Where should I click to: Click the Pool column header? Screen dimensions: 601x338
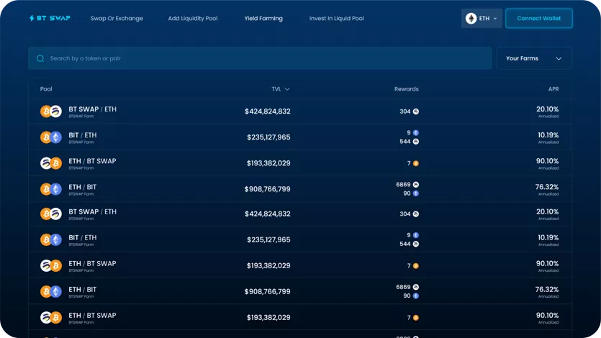(46, 88)
